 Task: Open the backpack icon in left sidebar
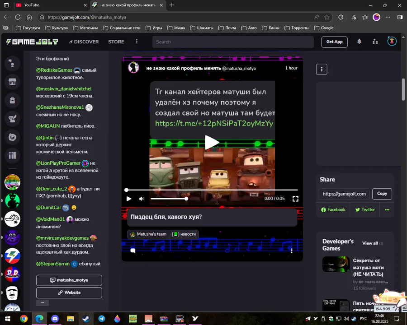tap(12, 100)
